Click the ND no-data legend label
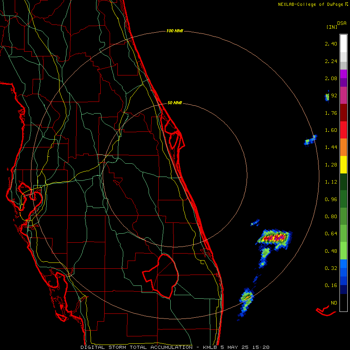 334,303
